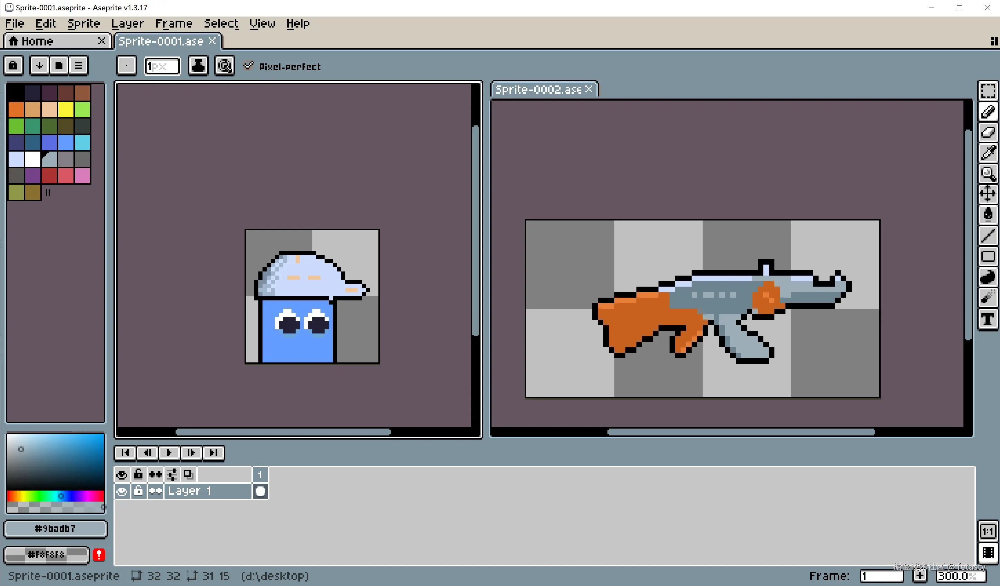
Task: Select the Eraser tool
Action: pos(988,132)
